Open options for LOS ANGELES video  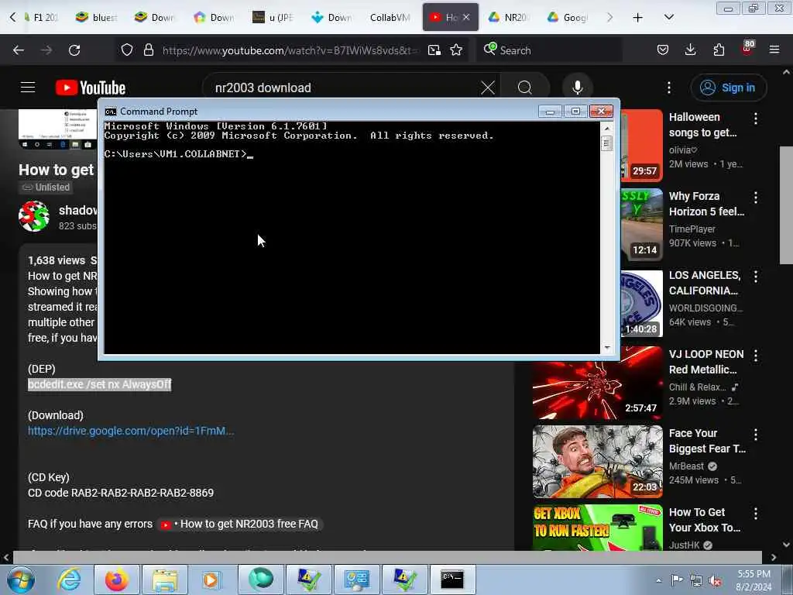[756, 277]
